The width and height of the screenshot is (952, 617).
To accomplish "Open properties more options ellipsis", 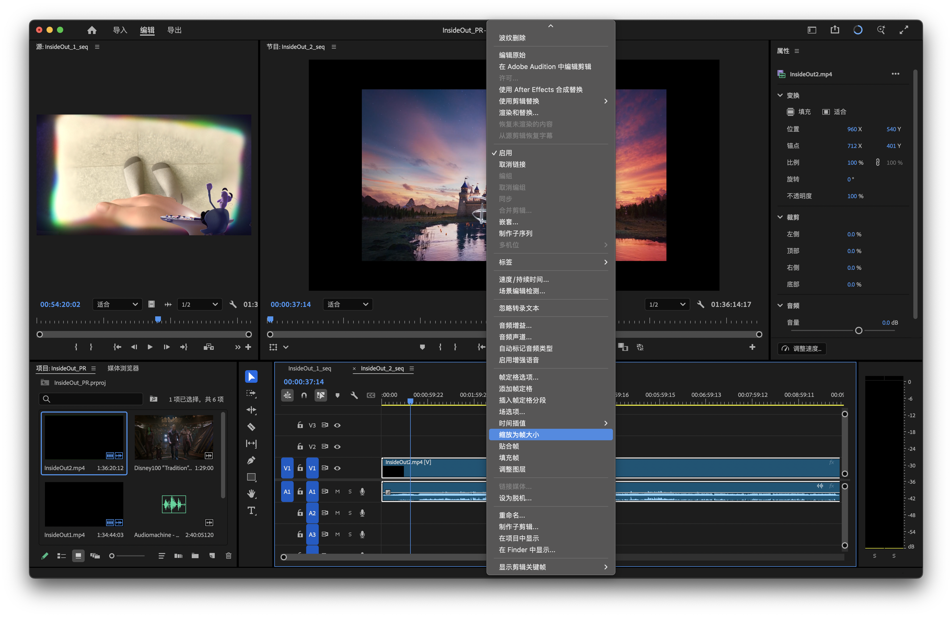I will point(895,74).
